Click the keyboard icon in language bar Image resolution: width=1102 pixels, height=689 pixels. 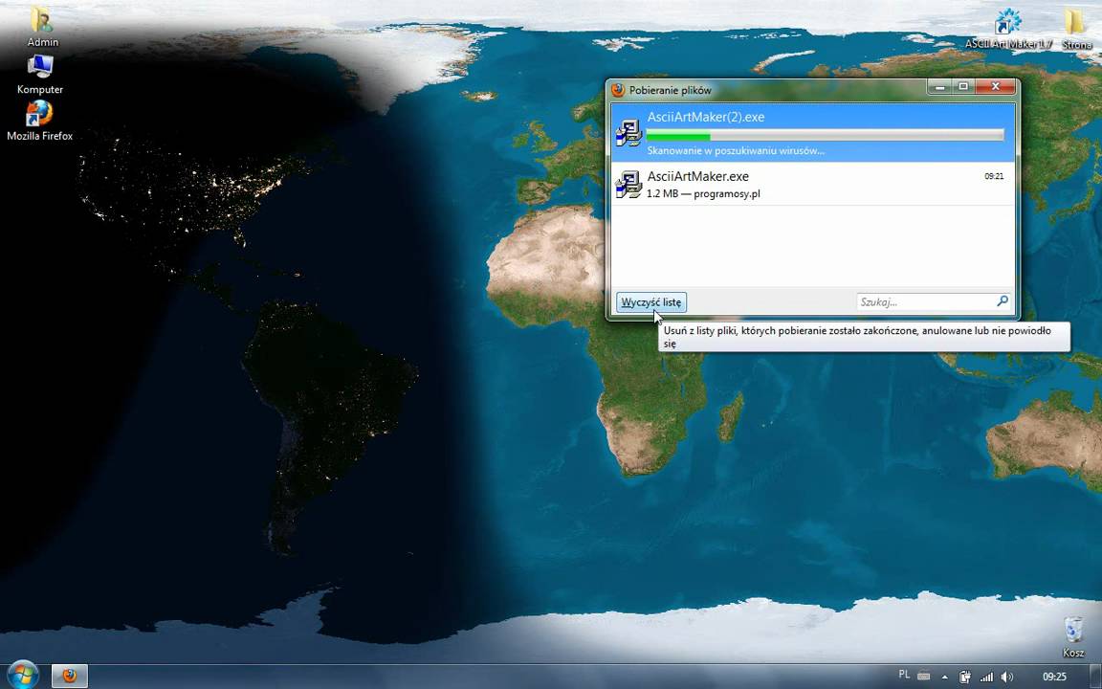point(923,676)
